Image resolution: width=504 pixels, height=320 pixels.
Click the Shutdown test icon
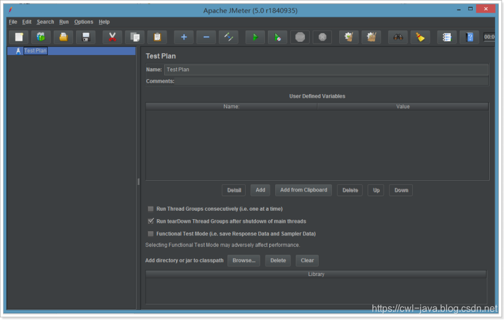322,37
